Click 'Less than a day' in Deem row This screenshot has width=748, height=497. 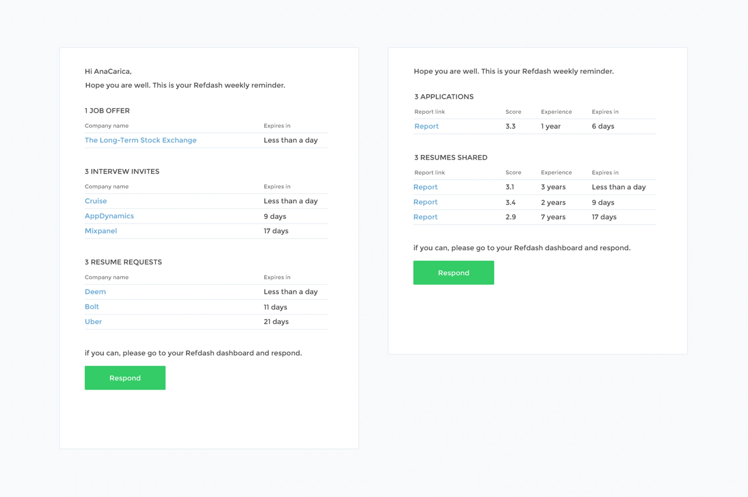click(291, 292)
